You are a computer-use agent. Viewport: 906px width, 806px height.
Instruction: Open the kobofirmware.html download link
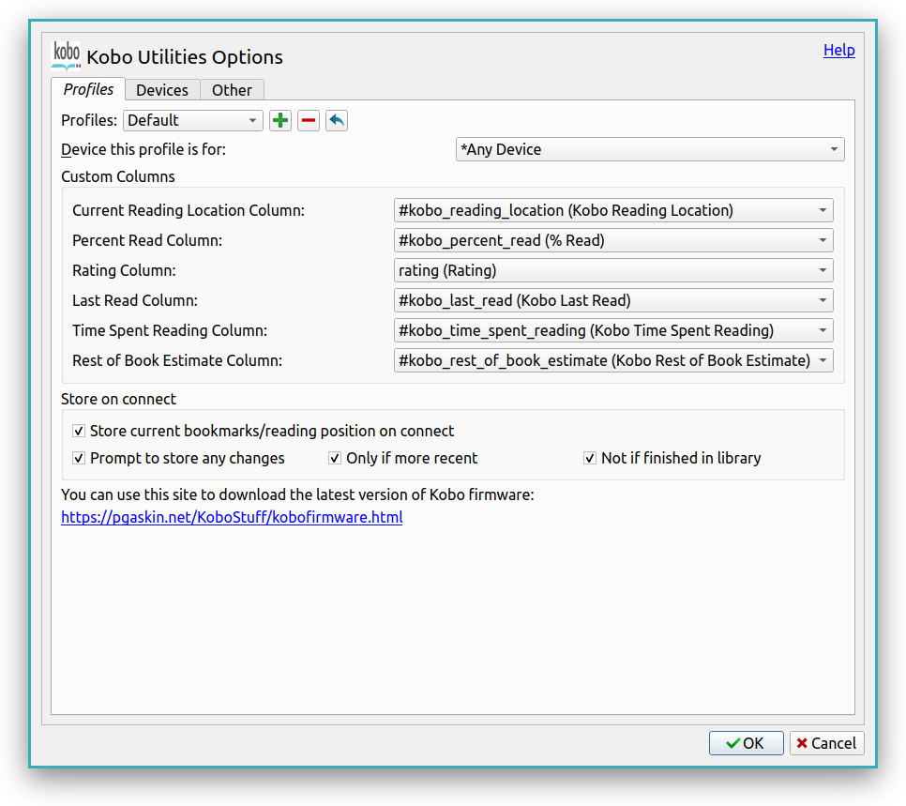[x=232, y=517]
